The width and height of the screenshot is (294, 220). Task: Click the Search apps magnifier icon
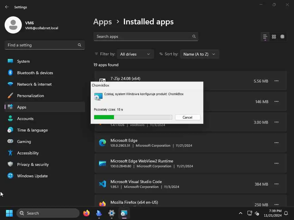(x=194, y=36)
